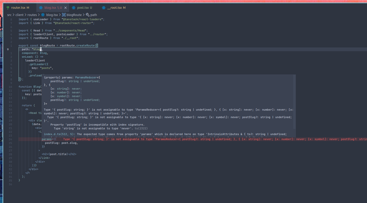Click line number 36 in the gutter

point(10,184)
